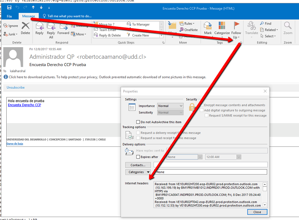Select the Message ribbon tab
This screenshot has height=220, width=299.
pyautogui.click(x=29, y=16)
